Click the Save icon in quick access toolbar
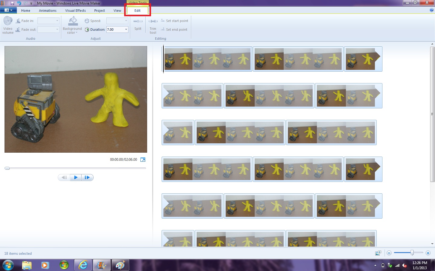435x271 pixels. 12,3
